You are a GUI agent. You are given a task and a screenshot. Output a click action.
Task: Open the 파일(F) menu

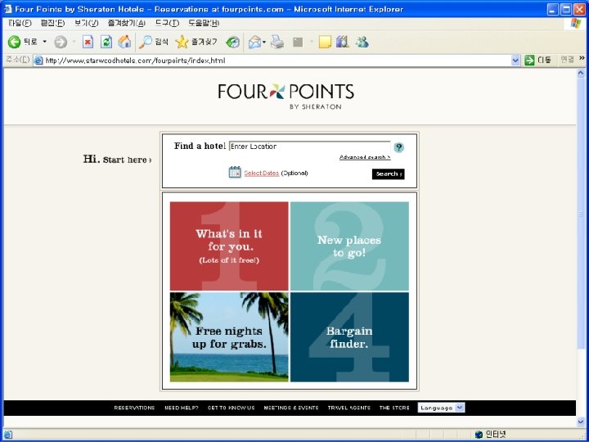point(20,23)
